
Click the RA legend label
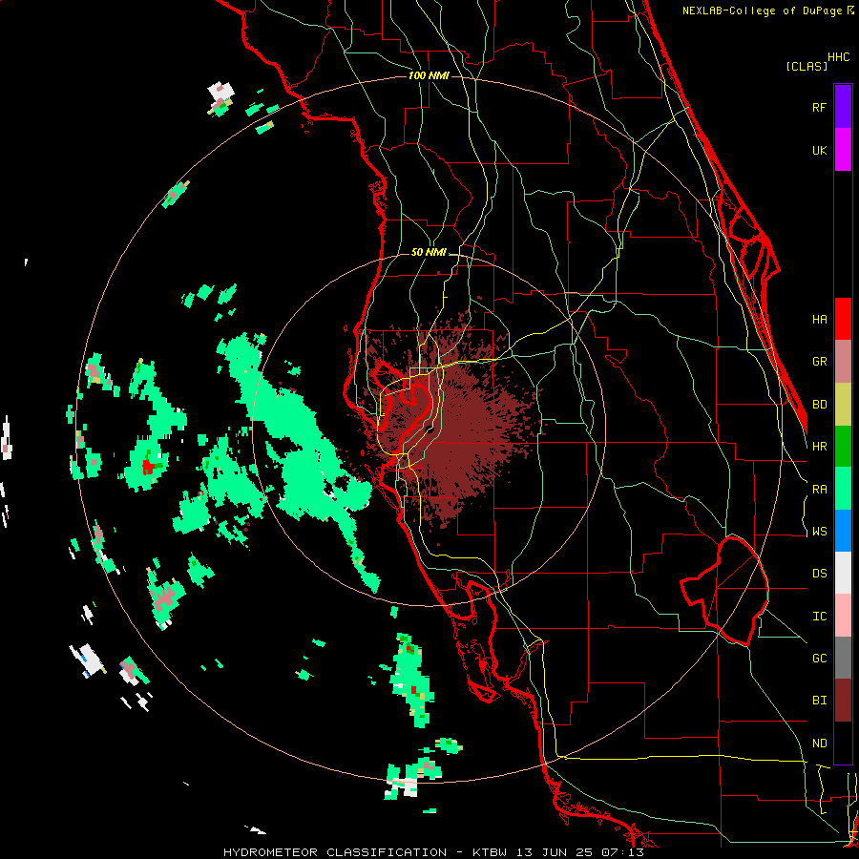(x=820, y=490)
